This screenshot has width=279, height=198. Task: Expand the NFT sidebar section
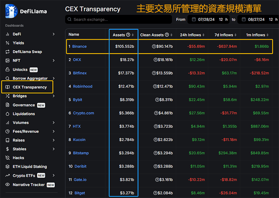pos(54,61)
